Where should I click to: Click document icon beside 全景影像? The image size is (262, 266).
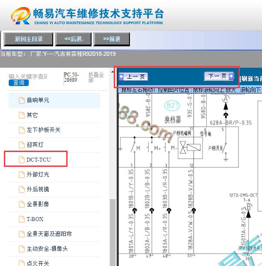point(21,204)
